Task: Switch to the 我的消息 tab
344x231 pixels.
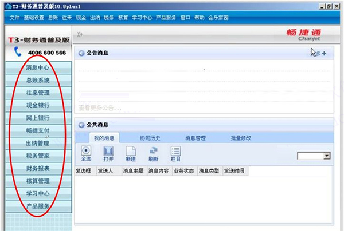Action: 104,138
